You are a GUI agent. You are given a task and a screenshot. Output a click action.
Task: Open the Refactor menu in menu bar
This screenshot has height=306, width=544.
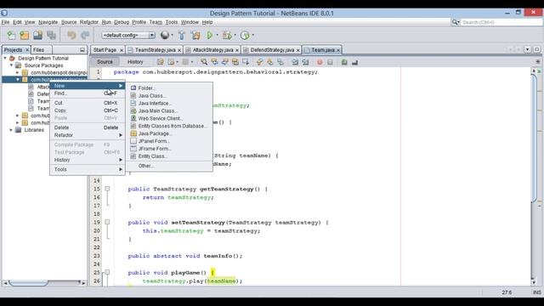point(89,22)
